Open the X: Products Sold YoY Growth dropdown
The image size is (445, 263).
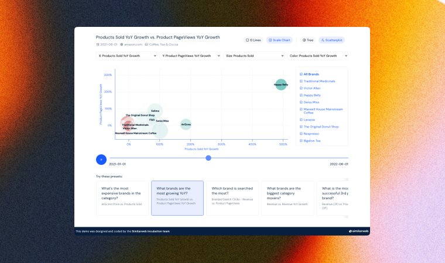126,56
